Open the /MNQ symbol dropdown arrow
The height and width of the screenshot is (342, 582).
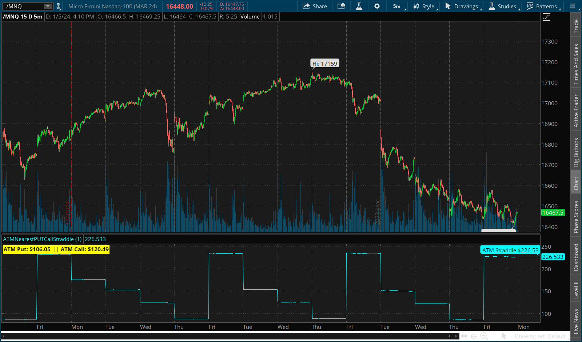coord(48,6)
